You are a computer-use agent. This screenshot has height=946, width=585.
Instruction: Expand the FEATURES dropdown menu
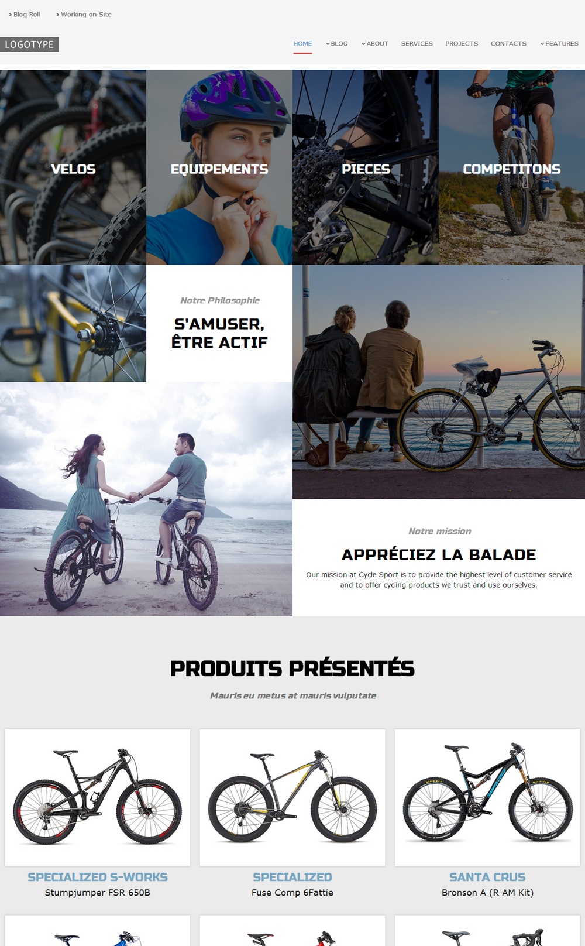coord(559,44)
